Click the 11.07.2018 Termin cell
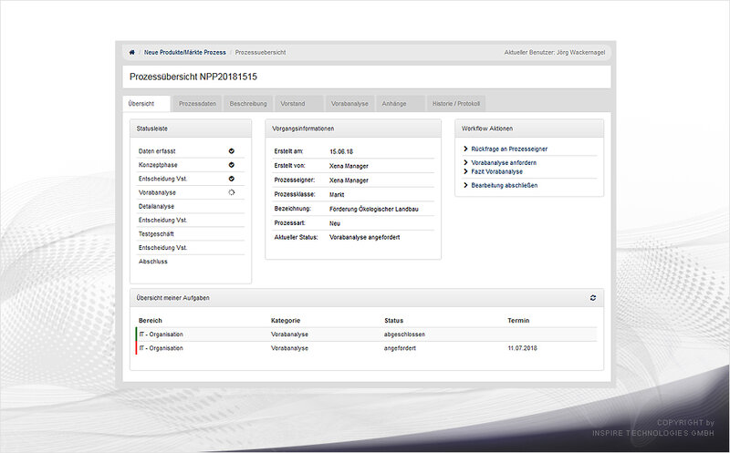This screenshot has width=730, height=453. tap(522, 348)
